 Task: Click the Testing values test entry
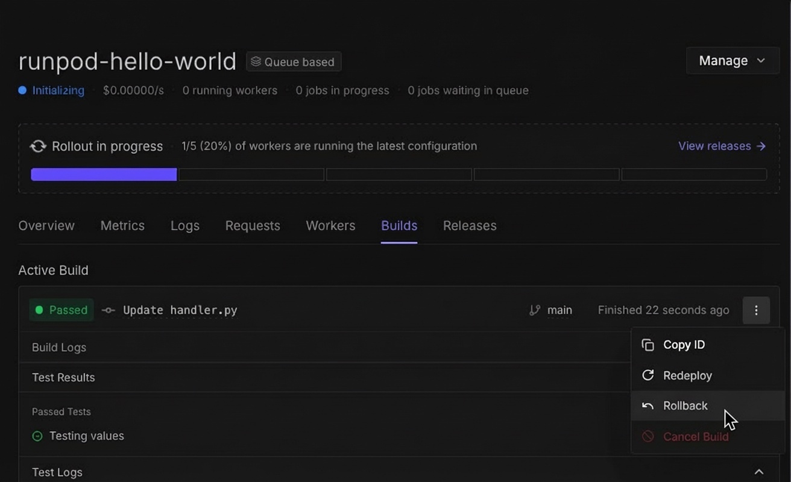click(87, 436)
